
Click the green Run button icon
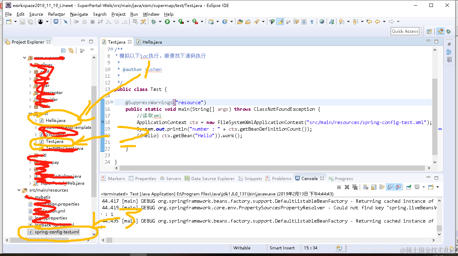click(x=167, y=22)
